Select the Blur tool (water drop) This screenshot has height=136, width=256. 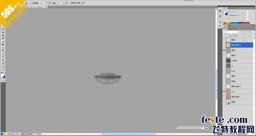point(3,48)
